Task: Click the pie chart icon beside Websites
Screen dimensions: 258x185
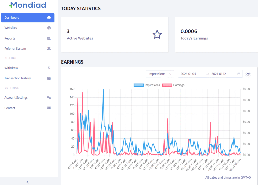Action: tap(49, 28)
